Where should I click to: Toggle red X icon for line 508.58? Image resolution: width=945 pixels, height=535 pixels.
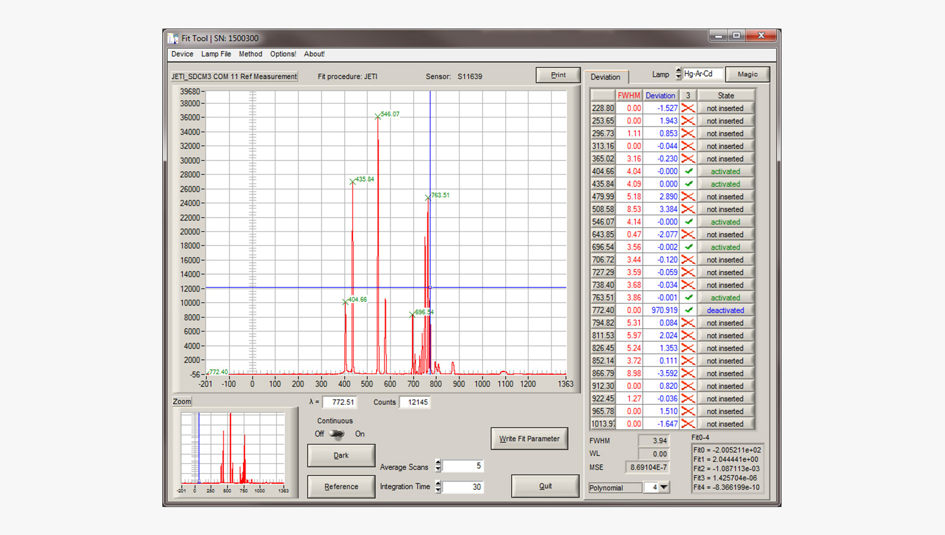click(x=688, y=209)
